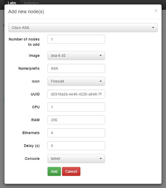
Task: Expand the Image dropdown showing asa-8.42
Action: point(76,55)
